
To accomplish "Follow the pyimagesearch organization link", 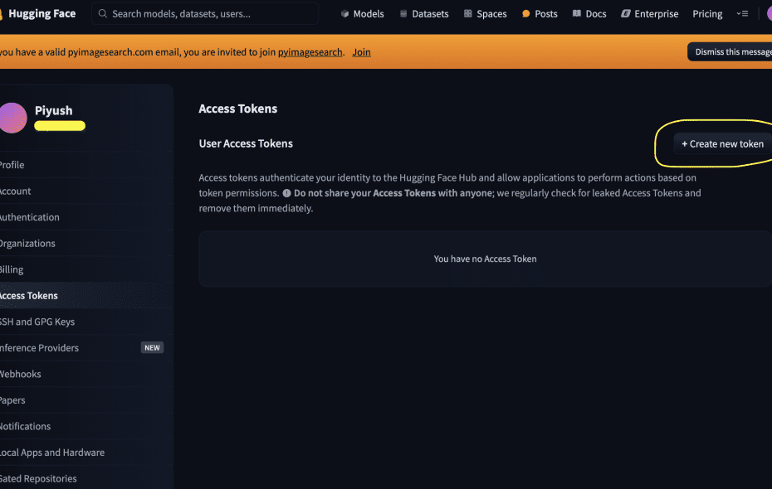I will pos(310,52).
